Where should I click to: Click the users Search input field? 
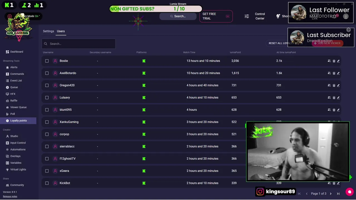tap(78, 44)
